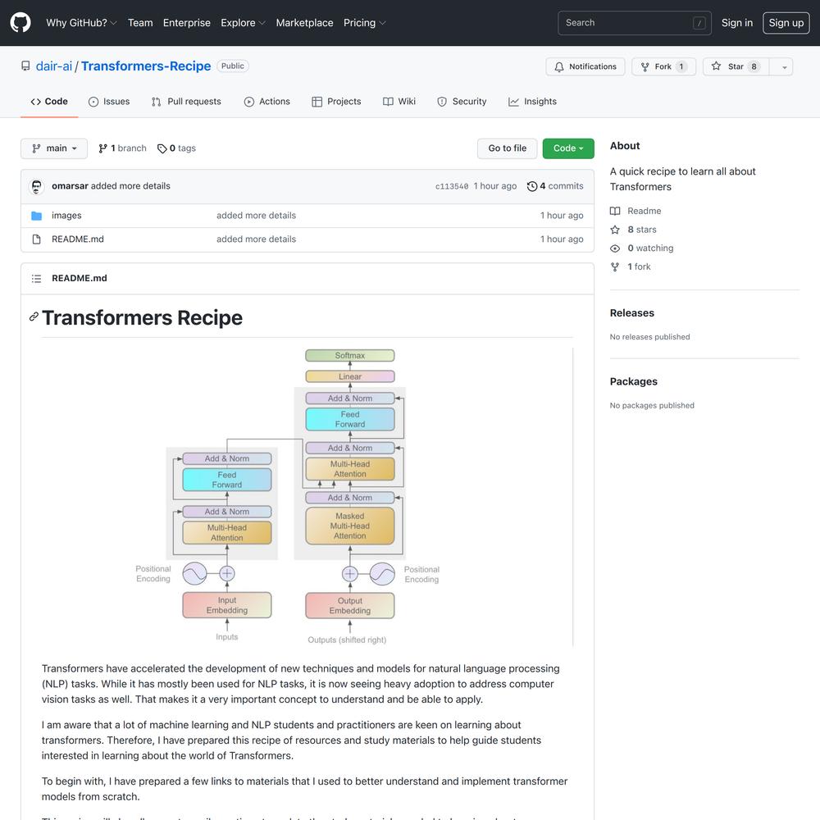The width and height of the screenshot is (820, 820).
Task: Click the 0 watching link
Action: click(x=642, y=248)
